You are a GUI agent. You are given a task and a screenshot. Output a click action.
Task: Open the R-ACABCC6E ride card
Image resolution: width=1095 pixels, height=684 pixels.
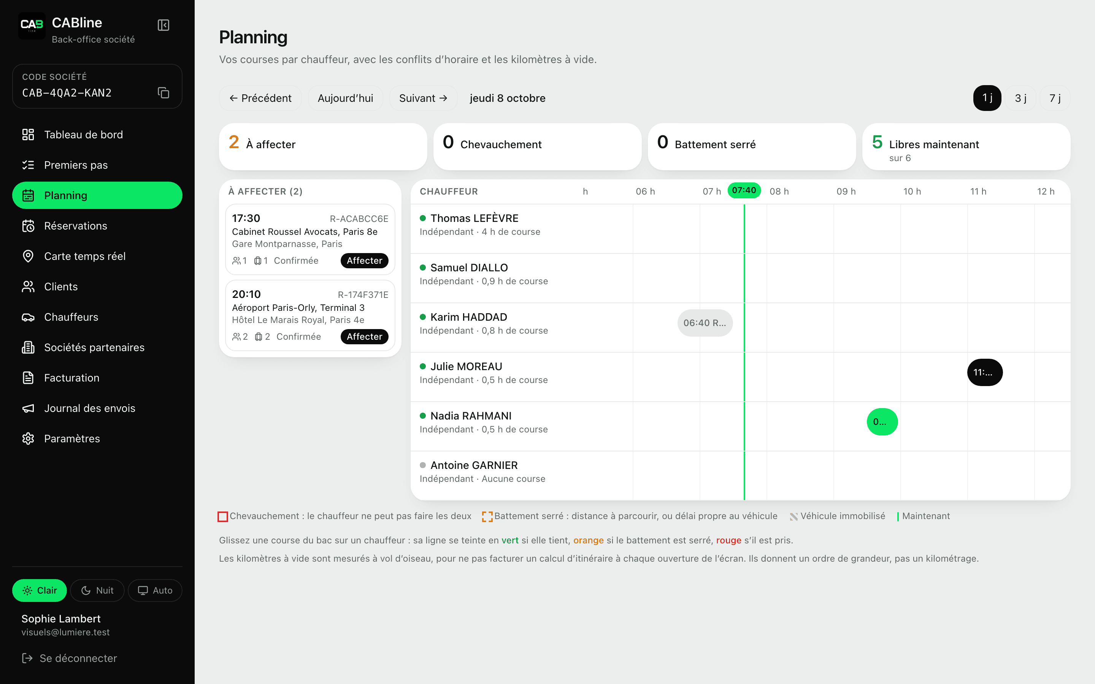310,239
